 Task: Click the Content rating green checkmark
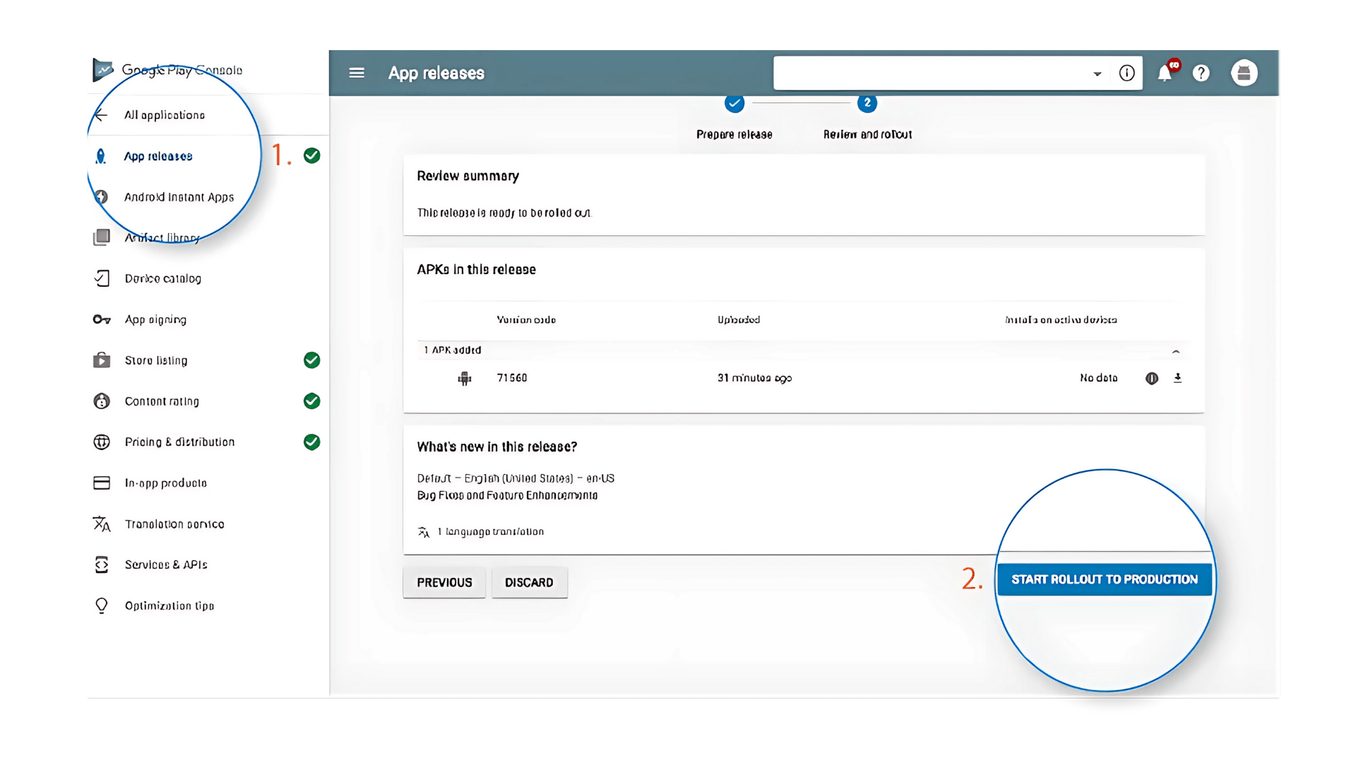pyautogui.click(x=311, y=401)
